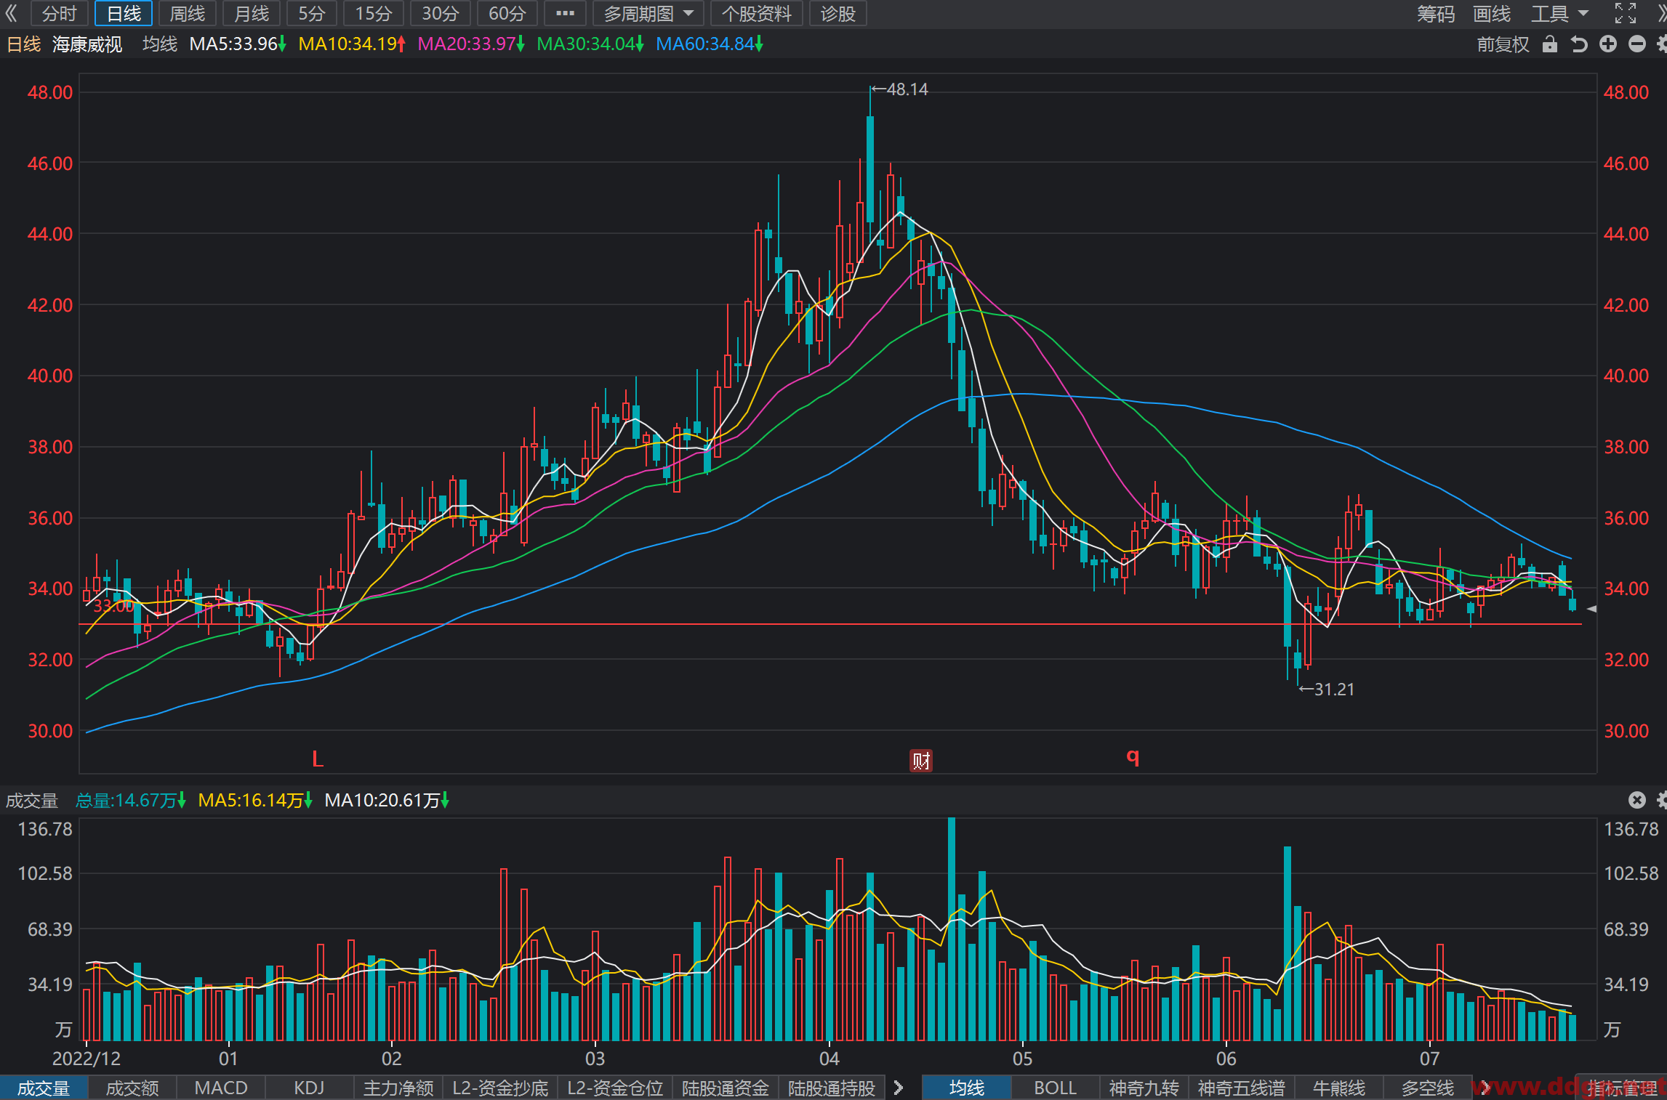
Task: Select the 成交额 bottom tab
Action: click(x=132, y=1088)
